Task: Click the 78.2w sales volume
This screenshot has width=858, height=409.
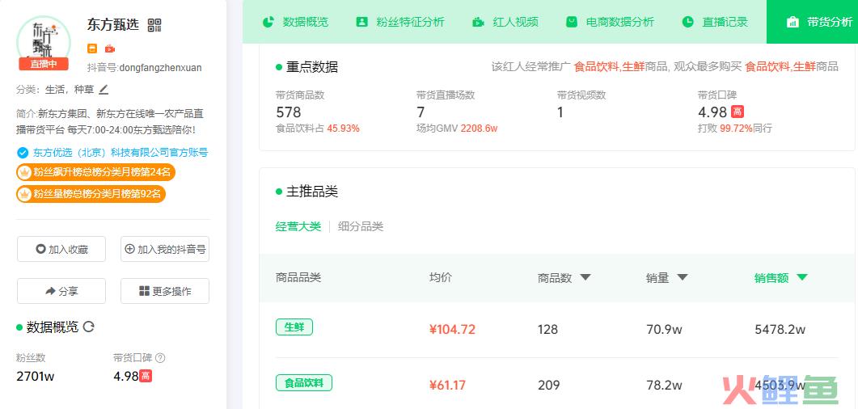Action: click(x=664, y=385)
